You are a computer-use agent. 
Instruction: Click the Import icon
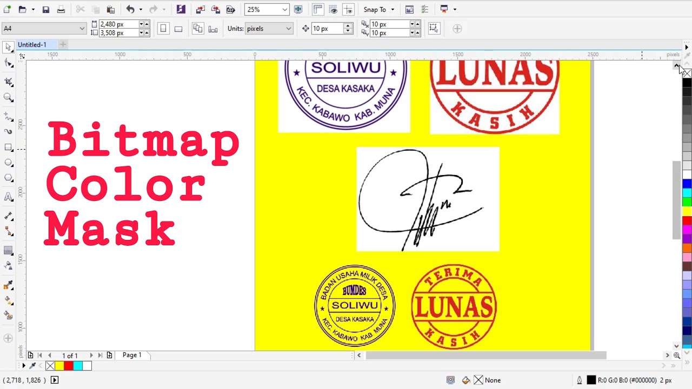pyautogui.click(x=201, y=9)
